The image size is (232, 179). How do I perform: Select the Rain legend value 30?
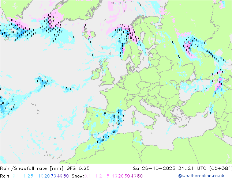coord(53,176)
